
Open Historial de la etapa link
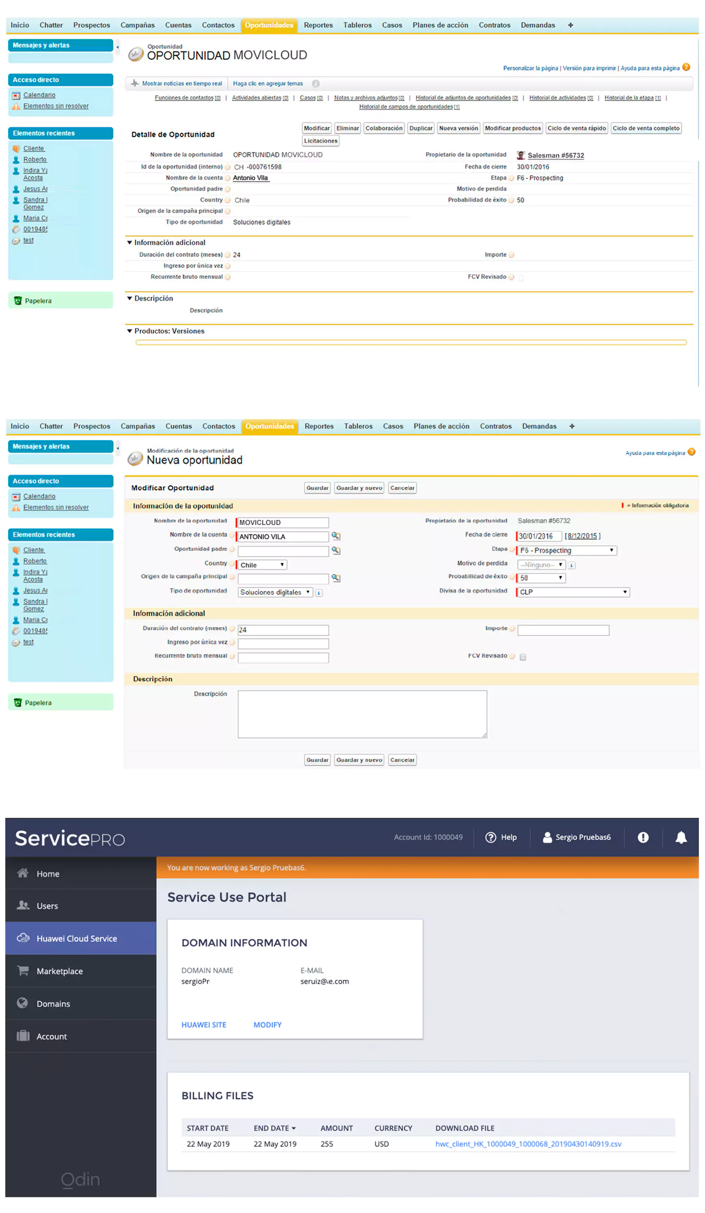(x=632, y=98)
